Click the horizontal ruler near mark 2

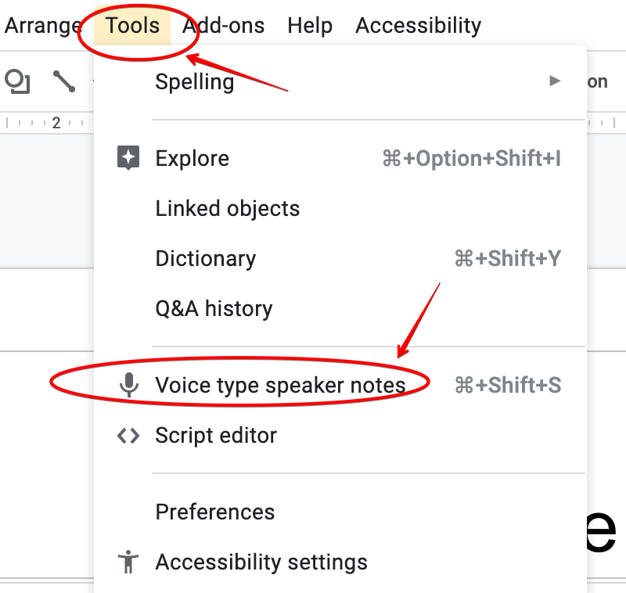click(x=56, y=123)
